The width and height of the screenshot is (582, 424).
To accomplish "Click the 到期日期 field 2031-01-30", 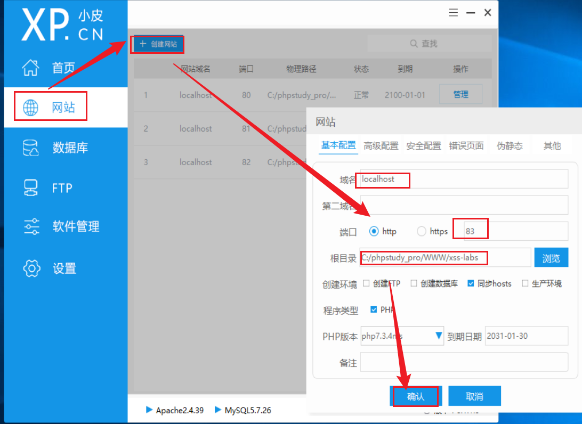I will [527, 336].
